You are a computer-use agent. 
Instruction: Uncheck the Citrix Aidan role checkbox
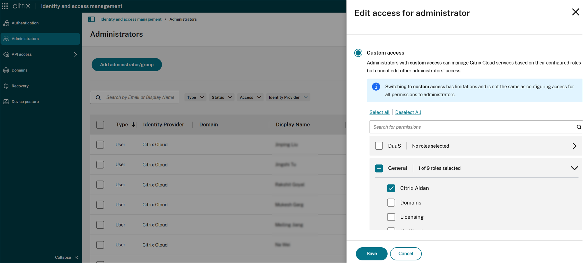click(x=391, y=188)
